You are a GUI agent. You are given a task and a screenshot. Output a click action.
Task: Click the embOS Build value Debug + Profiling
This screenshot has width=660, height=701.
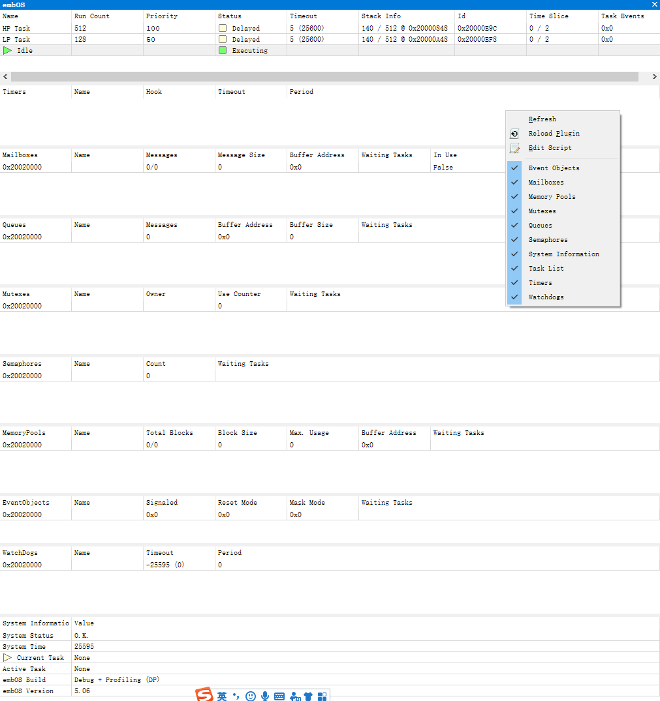(117, 680)
